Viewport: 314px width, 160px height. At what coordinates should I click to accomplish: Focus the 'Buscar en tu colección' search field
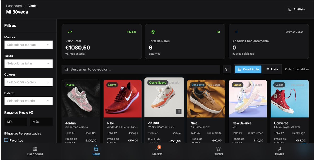(x=141, y=69)
